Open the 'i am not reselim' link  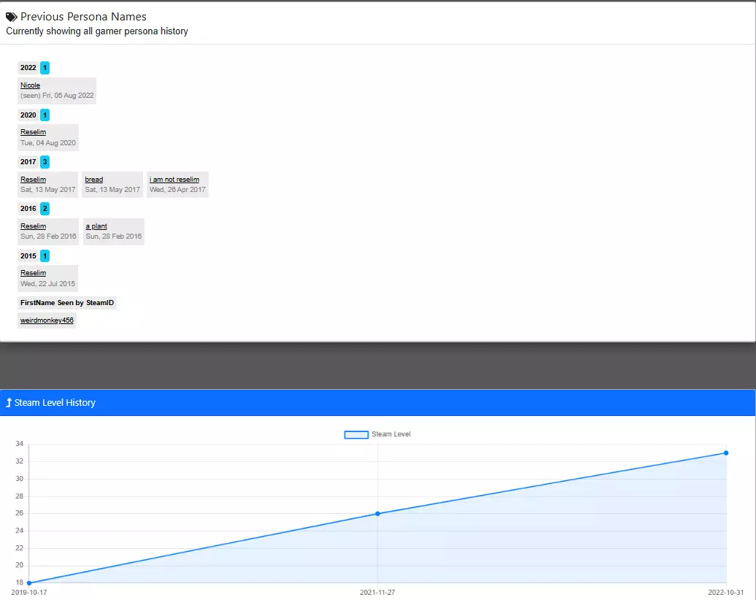click(174, 180)
